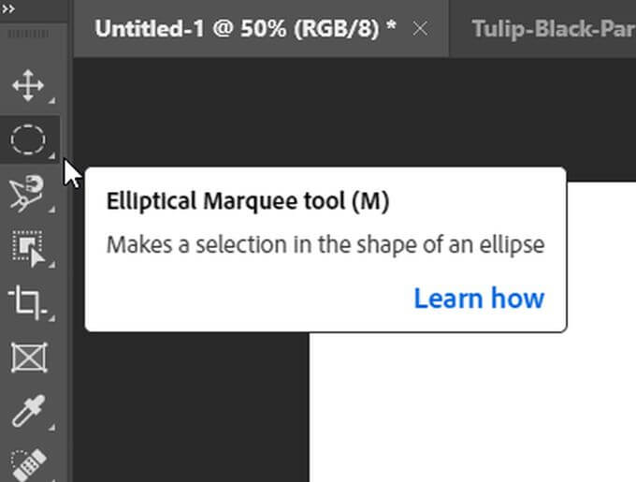The width and height of the screenshot is (636, 482).
Task: Select the Elliptical Marquee tool
Action: 27,140
